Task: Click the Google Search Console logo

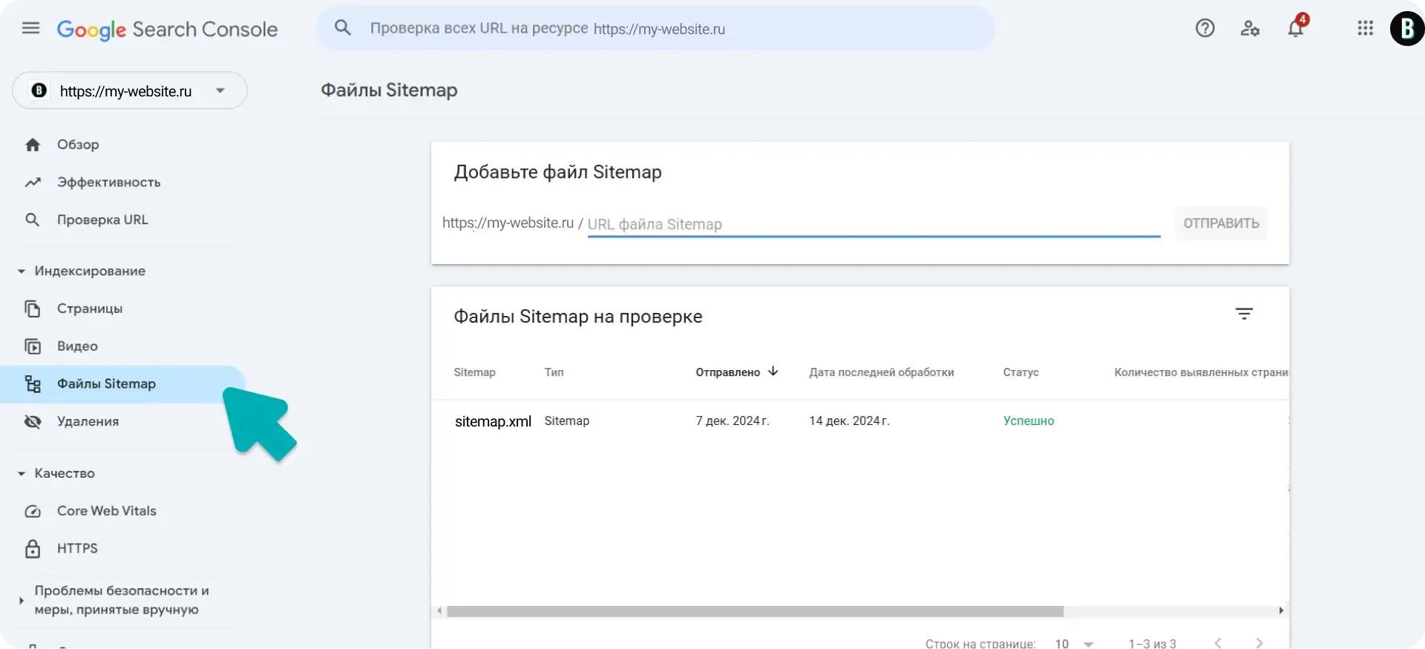Action: pos(167,30)
